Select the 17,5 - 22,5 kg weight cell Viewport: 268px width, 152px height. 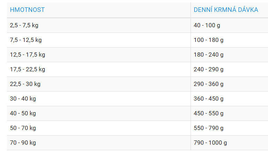pos(99,70)
